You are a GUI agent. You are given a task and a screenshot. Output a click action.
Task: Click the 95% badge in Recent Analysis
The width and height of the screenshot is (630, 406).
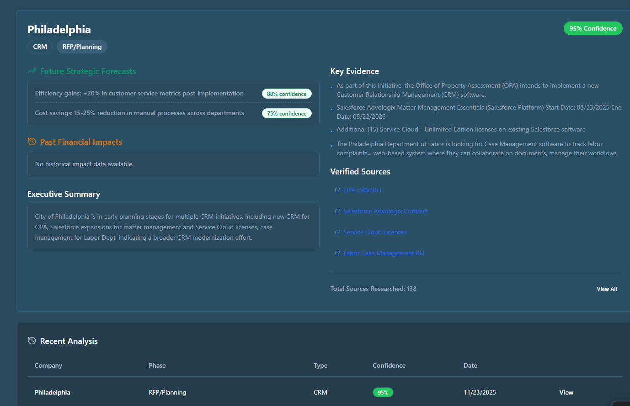(383, 392)
